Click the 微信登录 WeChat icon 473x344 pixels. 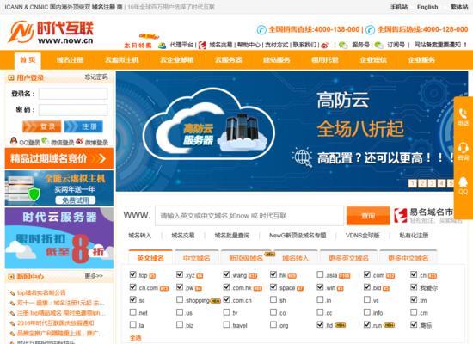[x=46, y=141]
